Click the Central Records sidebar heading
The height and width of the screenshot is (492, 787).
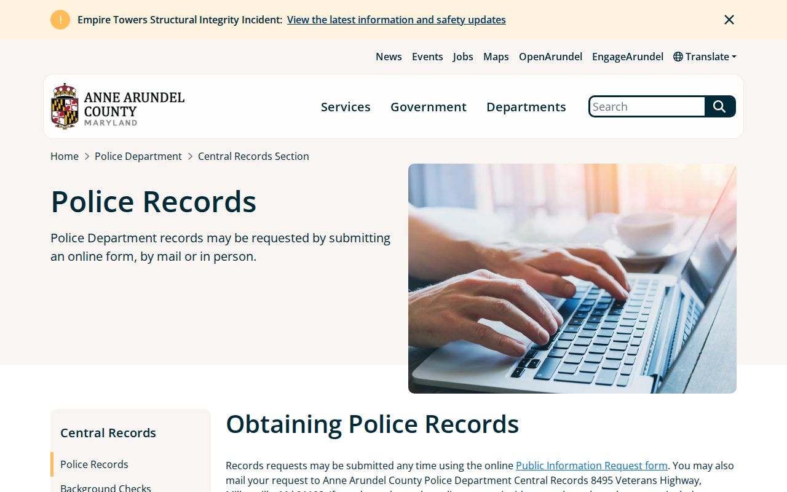click(x=108, y=433)
